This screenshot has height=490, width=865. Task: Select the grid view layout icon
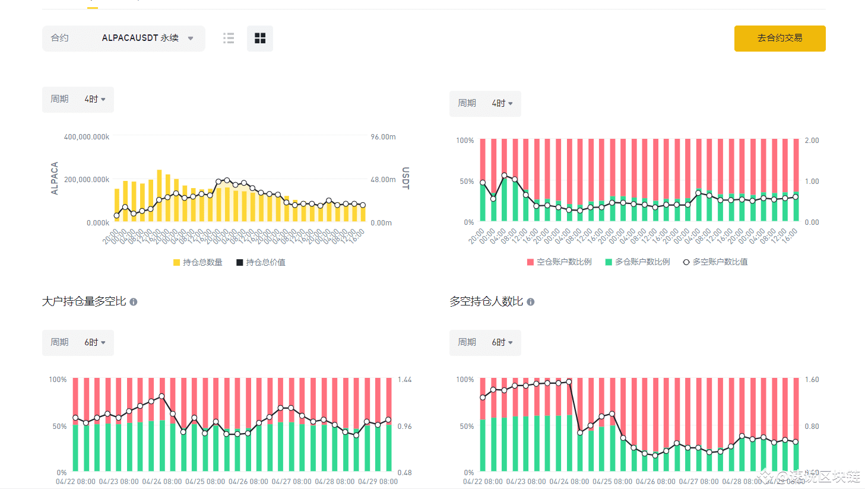coord(260,39)
